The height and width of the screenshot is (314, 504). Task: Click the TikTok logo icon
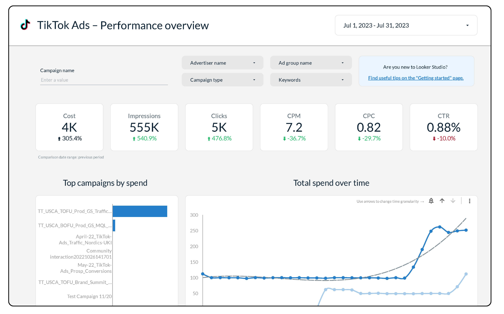click(25, 25)
